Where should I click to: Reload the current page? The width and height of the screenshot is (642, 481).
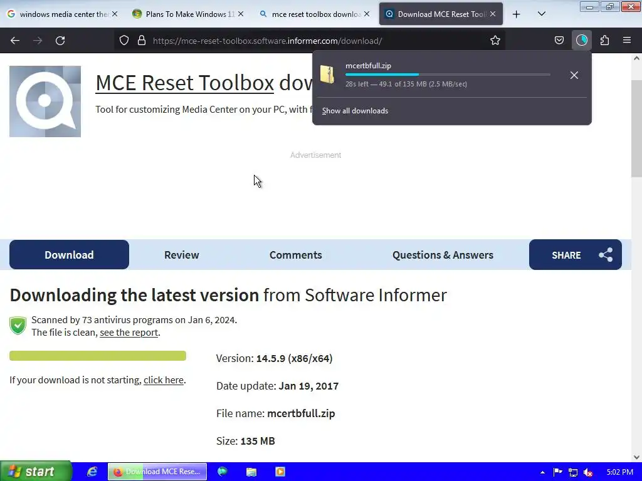point(60,41)
